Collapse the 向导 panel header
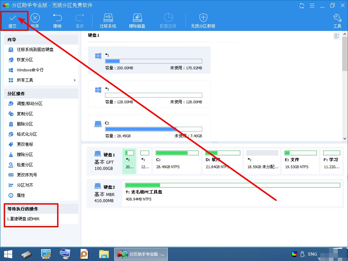The width and height of the screenshot is (348, 261). (x=41, y=39)
